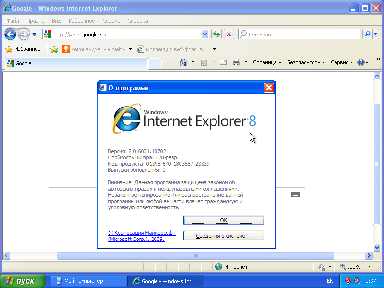Click the add to favorites bar icon

(54, 49)
